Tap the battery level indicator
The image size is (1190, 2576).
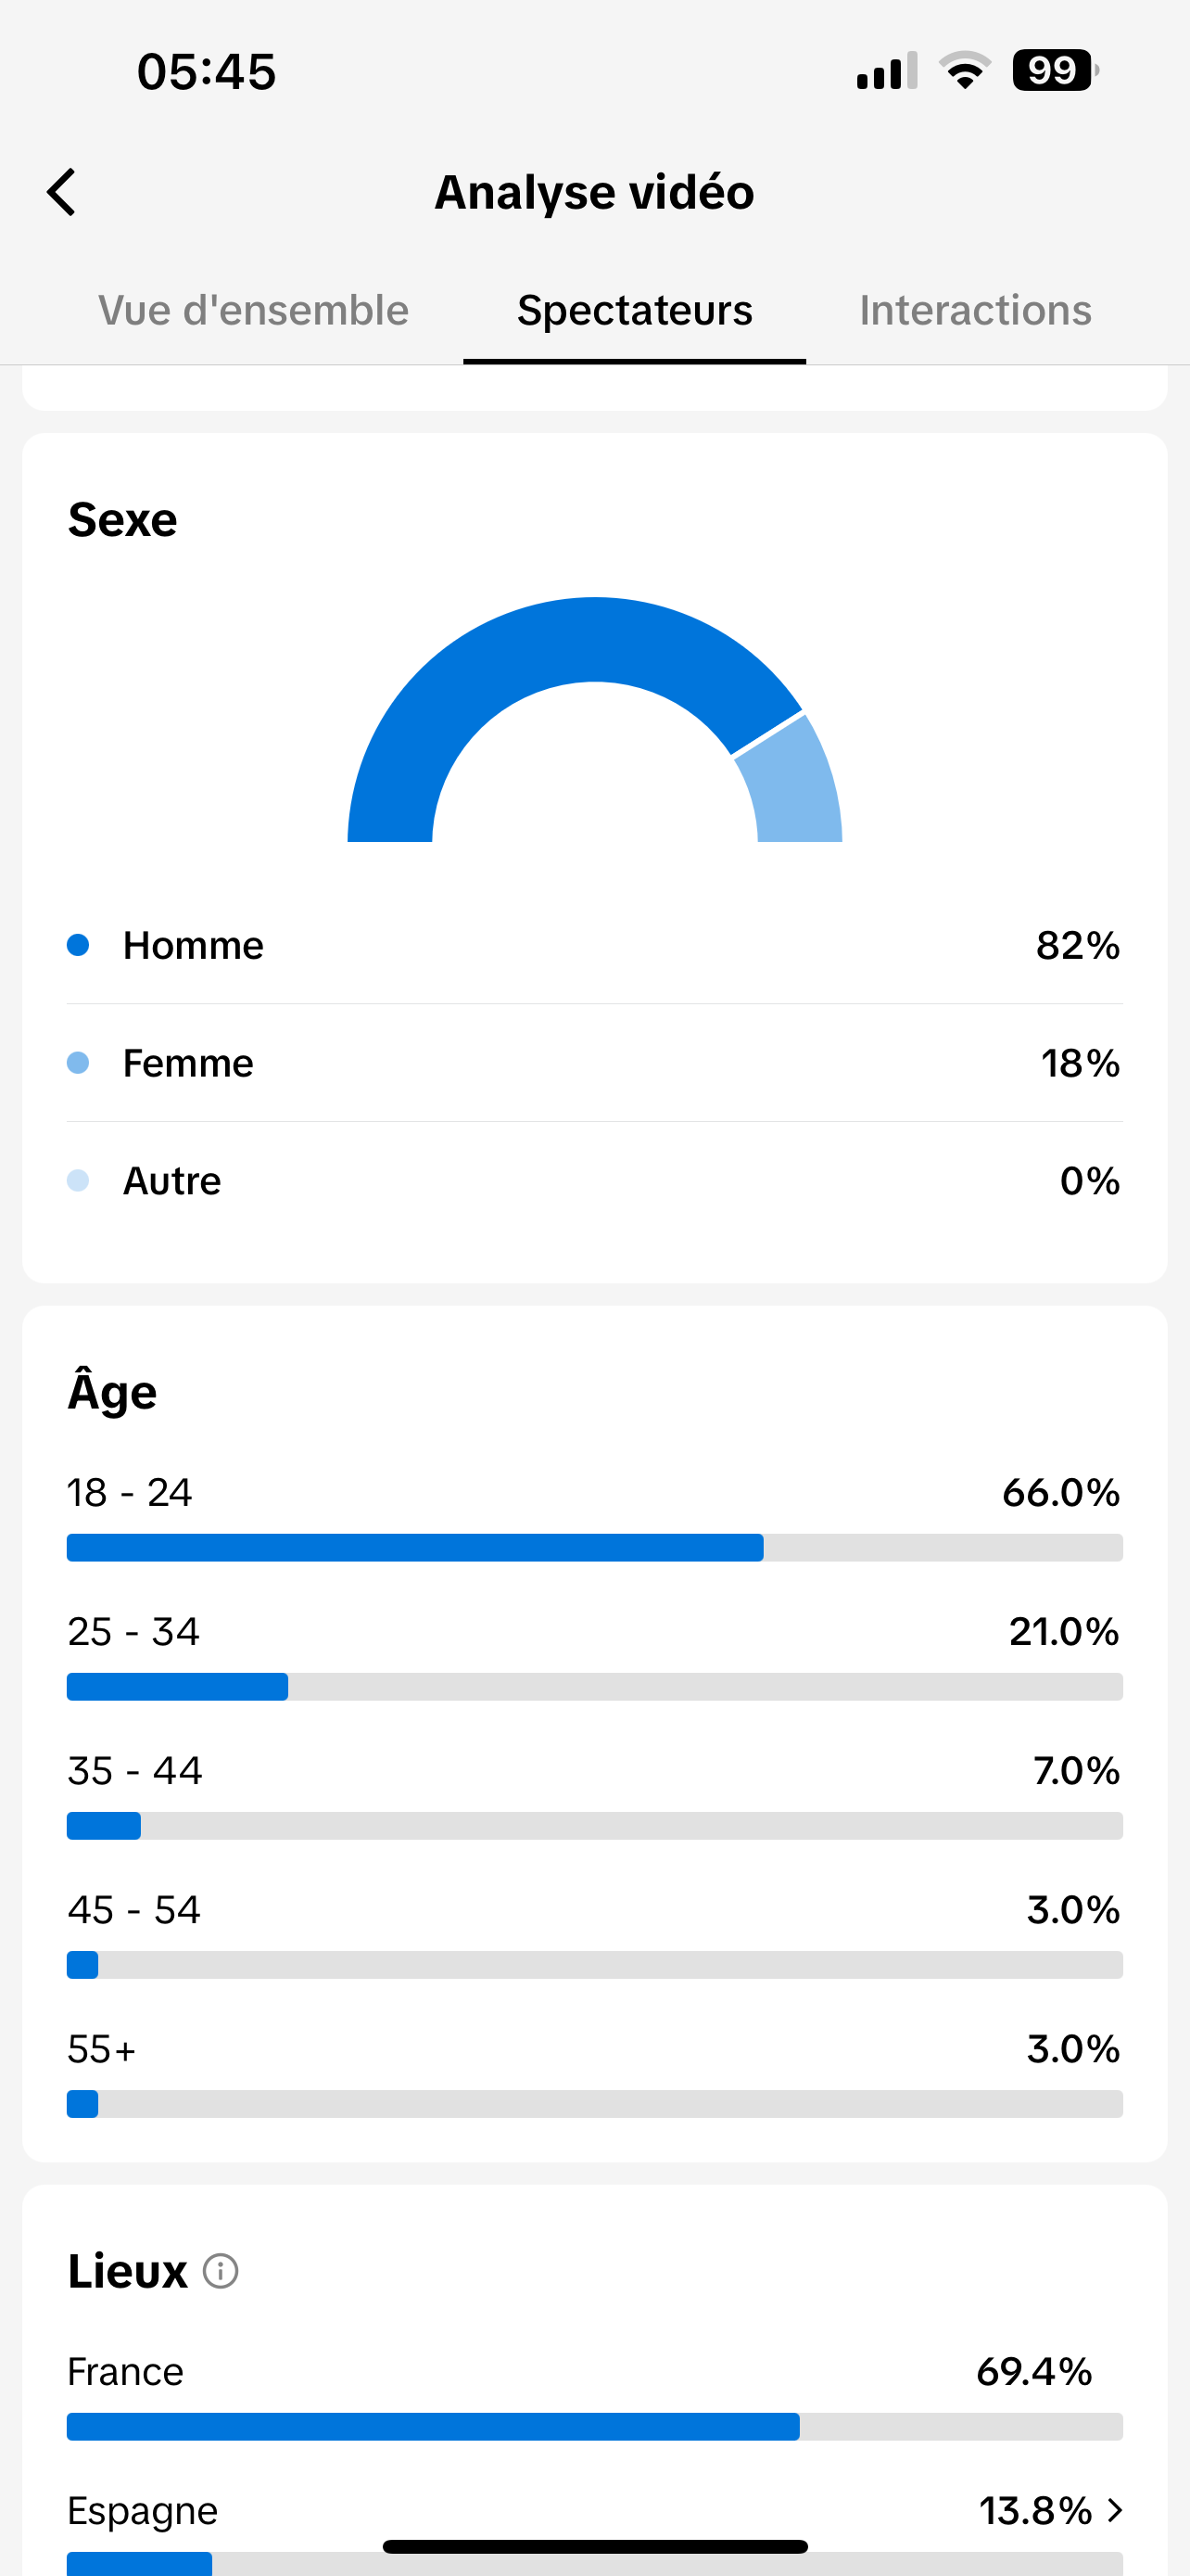click(1054, 70)
